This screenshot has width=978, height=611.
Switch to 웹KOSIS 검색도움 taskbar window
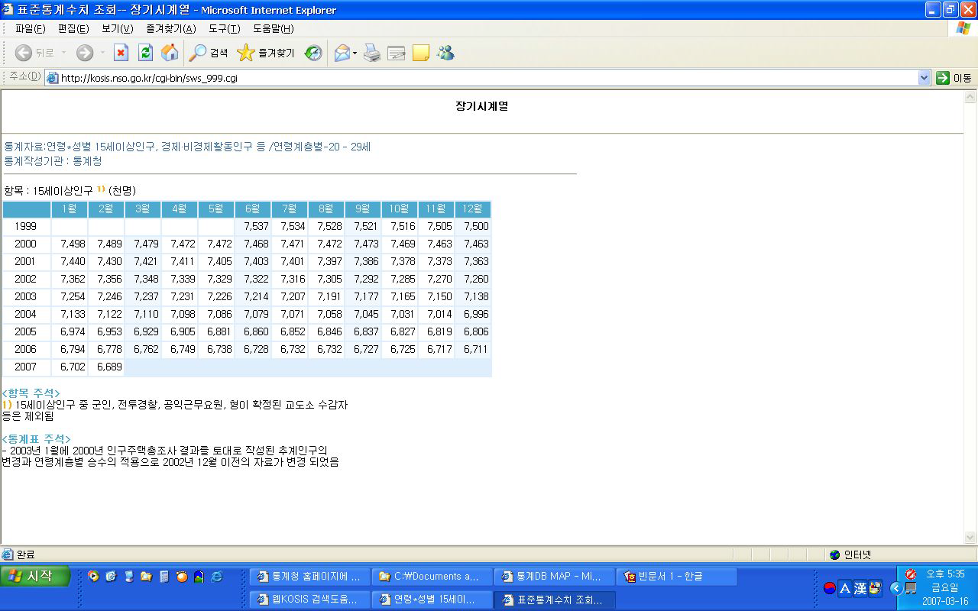click(309, 600)
